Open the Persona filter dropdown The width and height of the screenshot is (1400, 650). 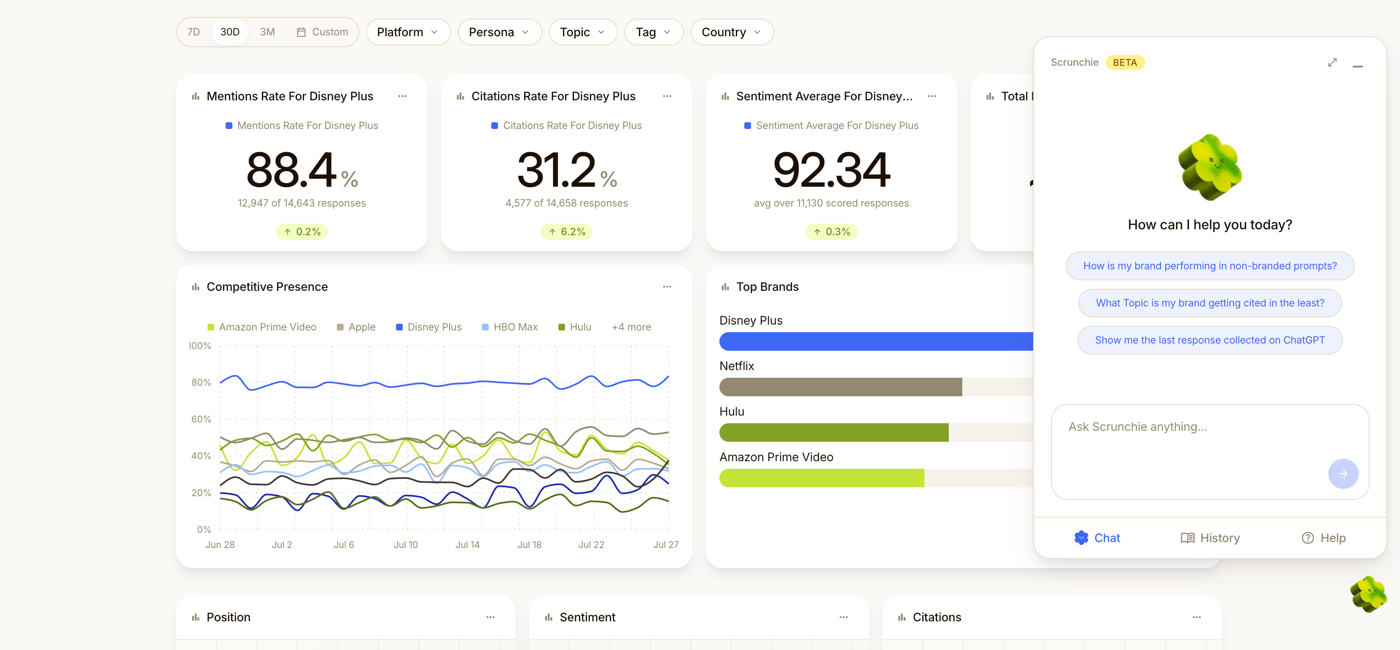[x=499, y=32]
